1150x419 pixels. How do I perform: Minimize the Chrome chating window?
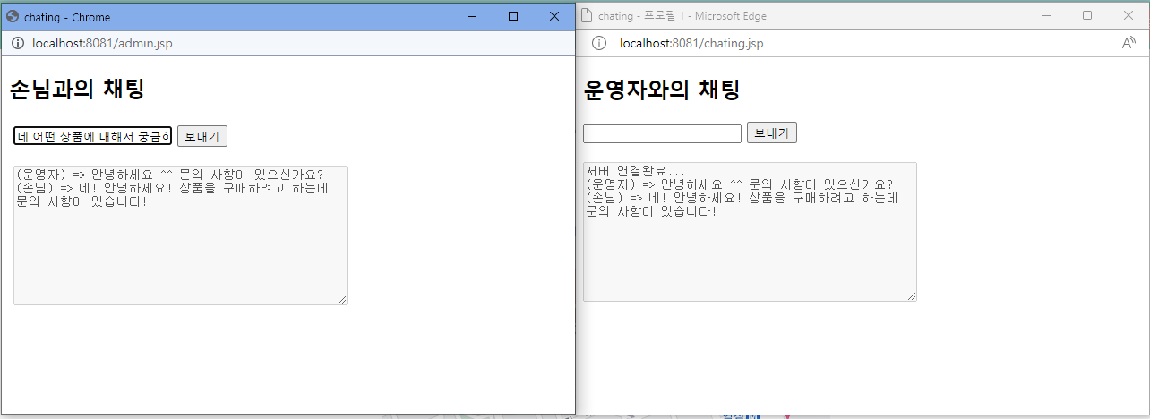pyautogui.click(x=471, y=16)
